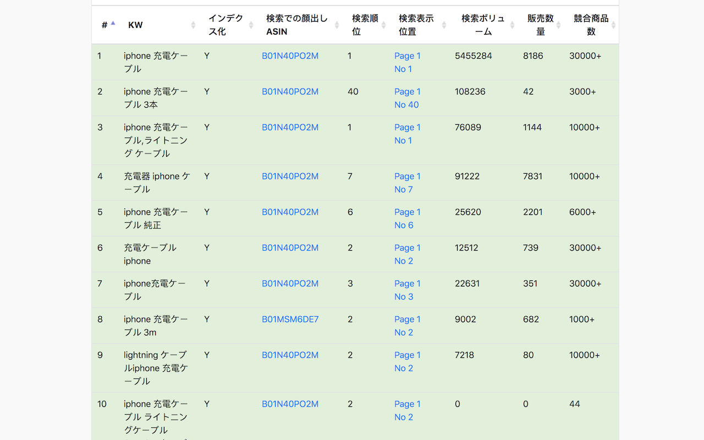Select keyword 'iphone 充電ケーブル,ライトニング ケーブル'
This screenshot has width=704, height=440.
(156, 140)
